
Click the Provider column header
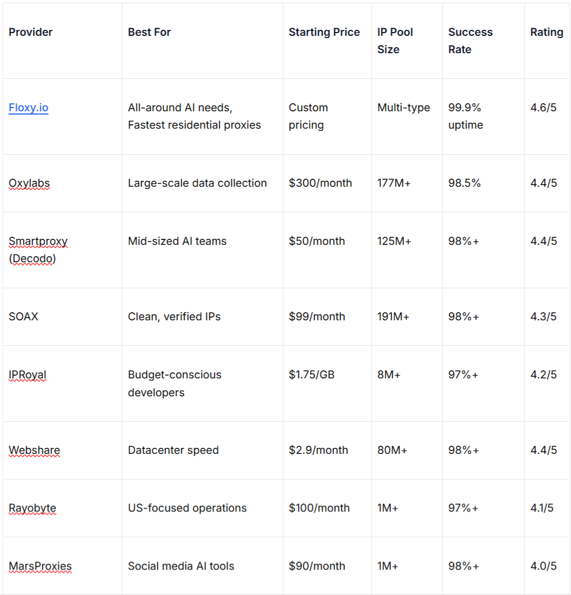point(30,33)
